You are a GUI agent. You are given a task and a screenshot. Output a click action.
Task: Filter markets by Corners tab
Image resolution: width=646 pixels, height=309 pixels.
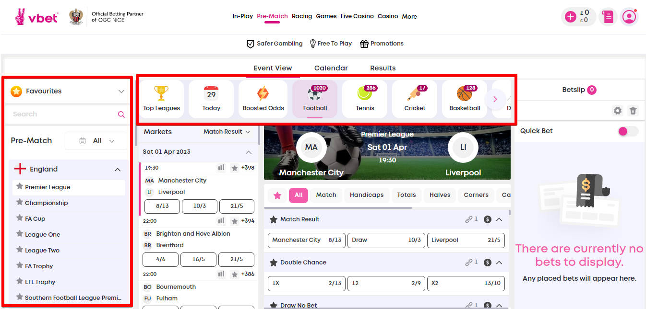click(x=476, y=195)
